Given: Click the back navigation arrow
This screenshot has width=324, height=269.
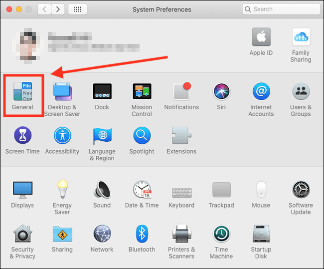Looking at the screenshot, I should [x=44, y=9].
